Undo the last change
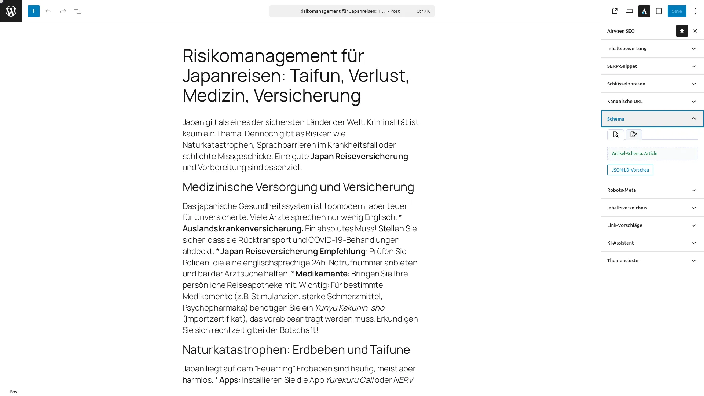This screenshot has width=704, height=396. 48,11
